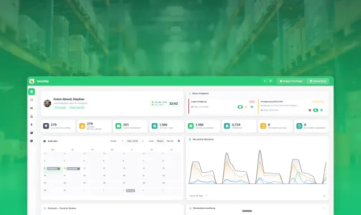Click the green calendar icon beside second 1,166
Image resolution: width=361 pixels, height=215 pixels.
(191, 126)
